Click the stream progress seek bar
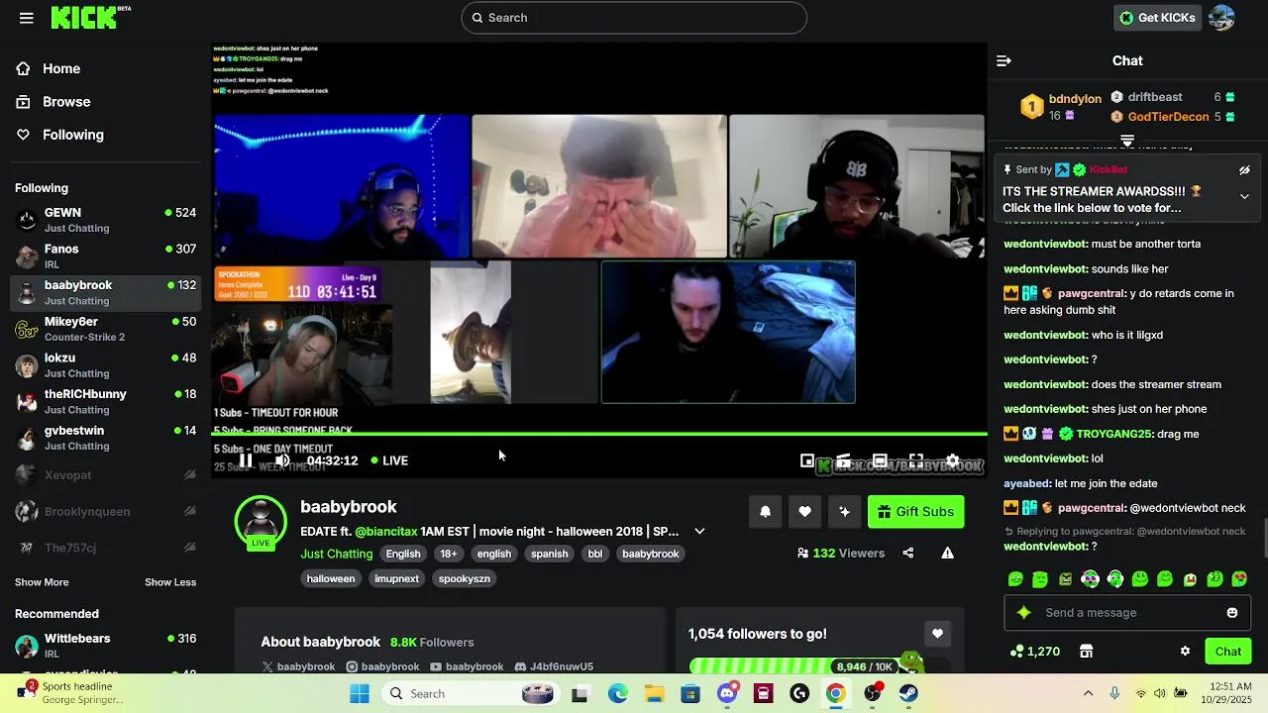Screen dimensions: 1268x713 point(599,434)
